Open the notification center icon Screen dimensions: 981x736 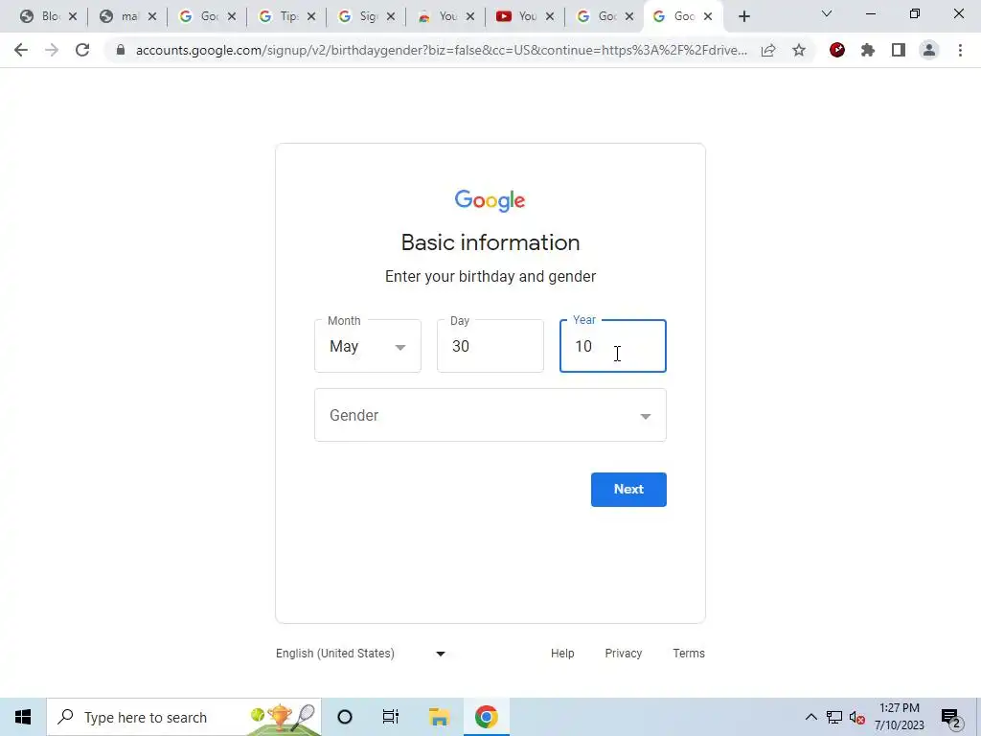pyautogui.click(x=951, y=717)
